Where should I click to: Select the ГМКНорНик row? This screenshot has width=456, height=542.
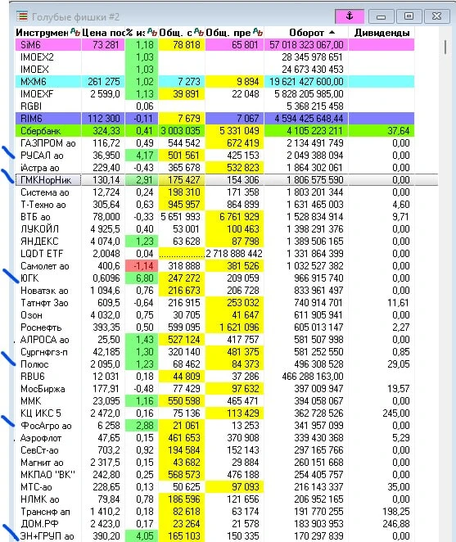[227, 180]
